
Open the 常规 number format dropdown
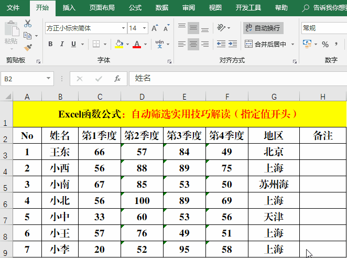(322, 28)
